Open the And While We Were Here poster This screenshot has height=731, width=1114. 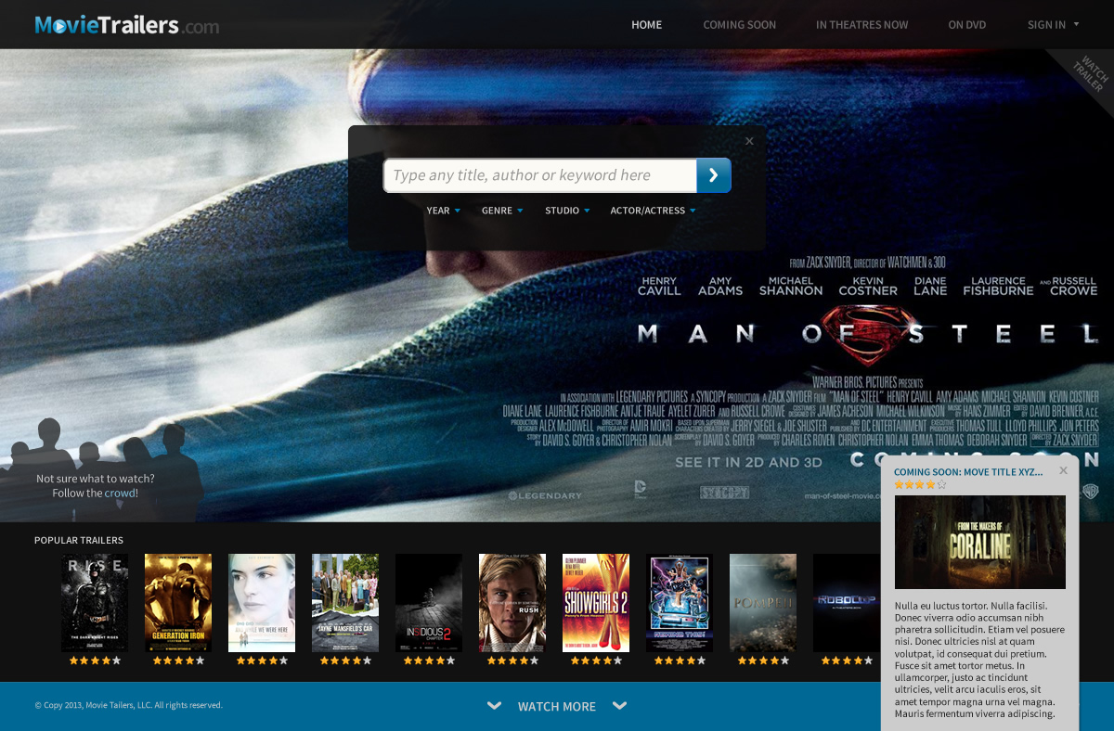262,603
